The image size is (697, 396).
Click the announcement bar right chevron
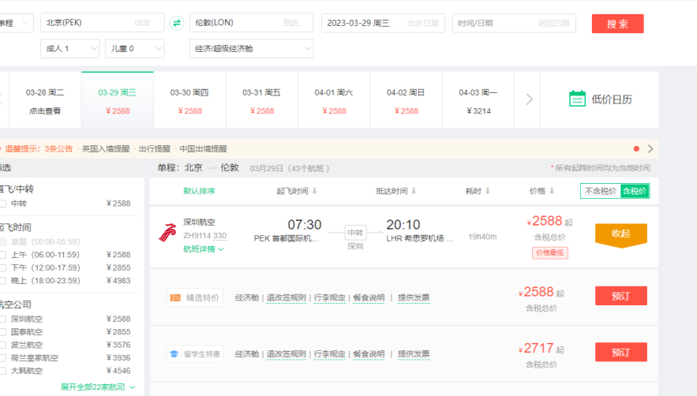[x=650, y=148]
